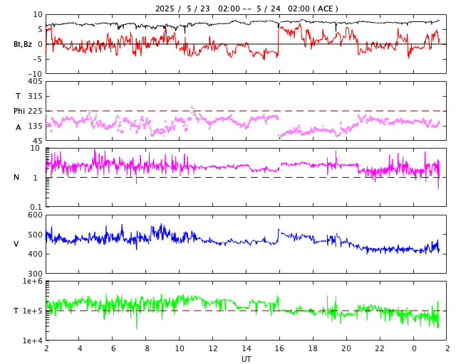The height and width of the screenshot is (364, 456).
Task: Click the blue solar wind velocity plot panel
Action: click(246, 244)
